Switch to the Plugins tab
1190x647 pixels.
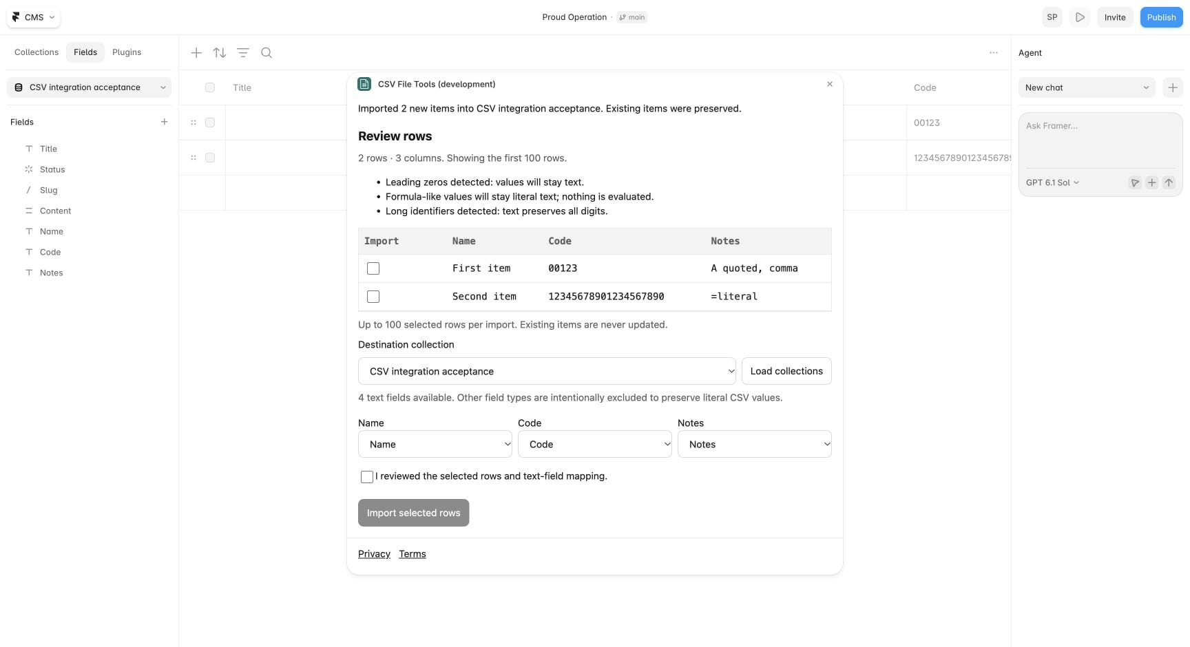[x=127, y=52]
